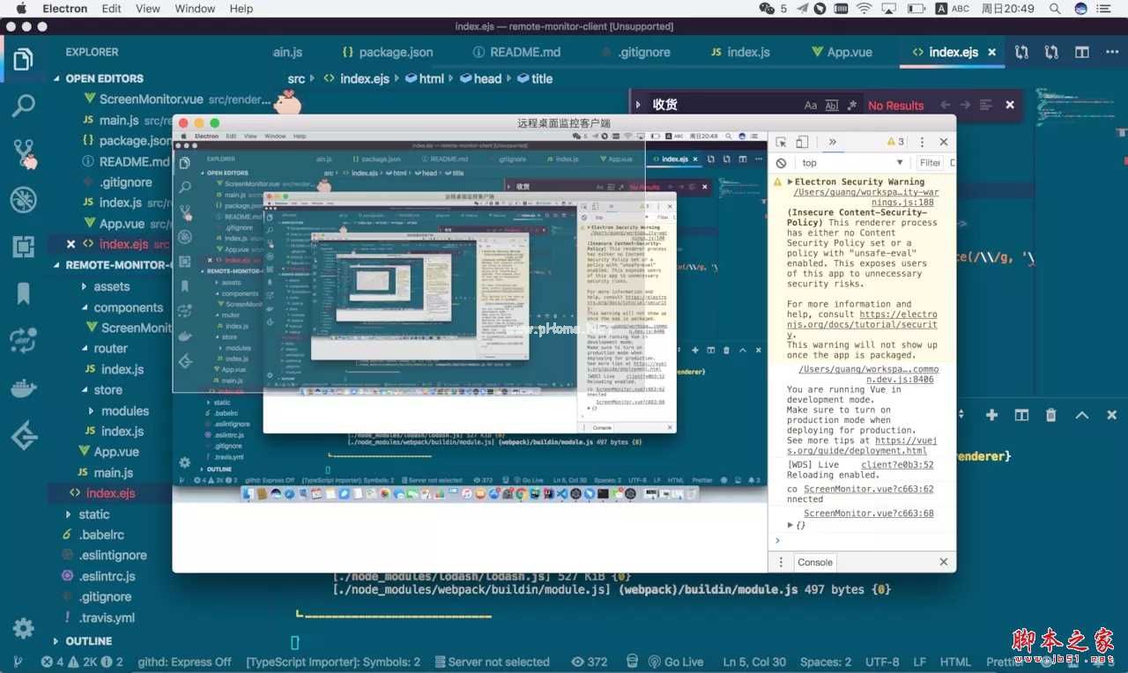The height and width of the screenshot is (673, 1128).
Task: Clear the DevTools console
Action: [781, 163]
